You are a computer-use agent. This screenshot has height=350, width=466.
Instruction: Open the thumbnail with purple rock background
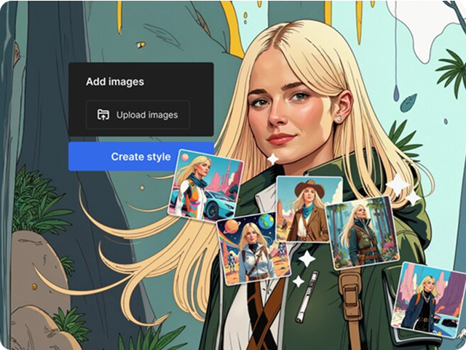[427, 300]
